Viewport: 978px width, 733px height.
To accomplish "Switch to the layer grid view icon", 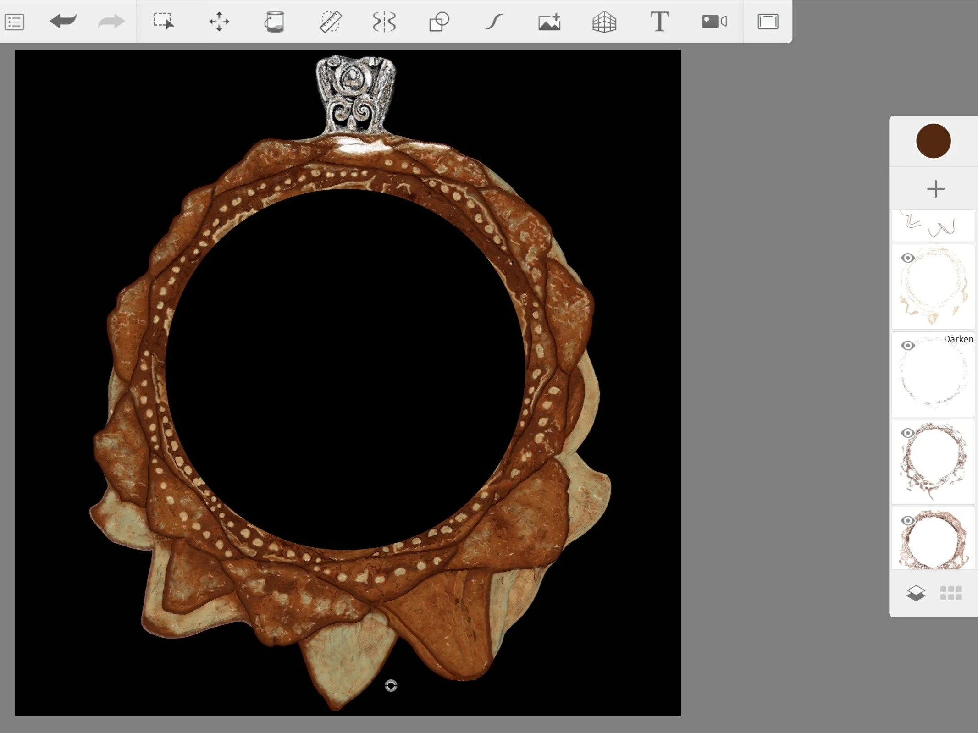I will (x=951, y=593).
